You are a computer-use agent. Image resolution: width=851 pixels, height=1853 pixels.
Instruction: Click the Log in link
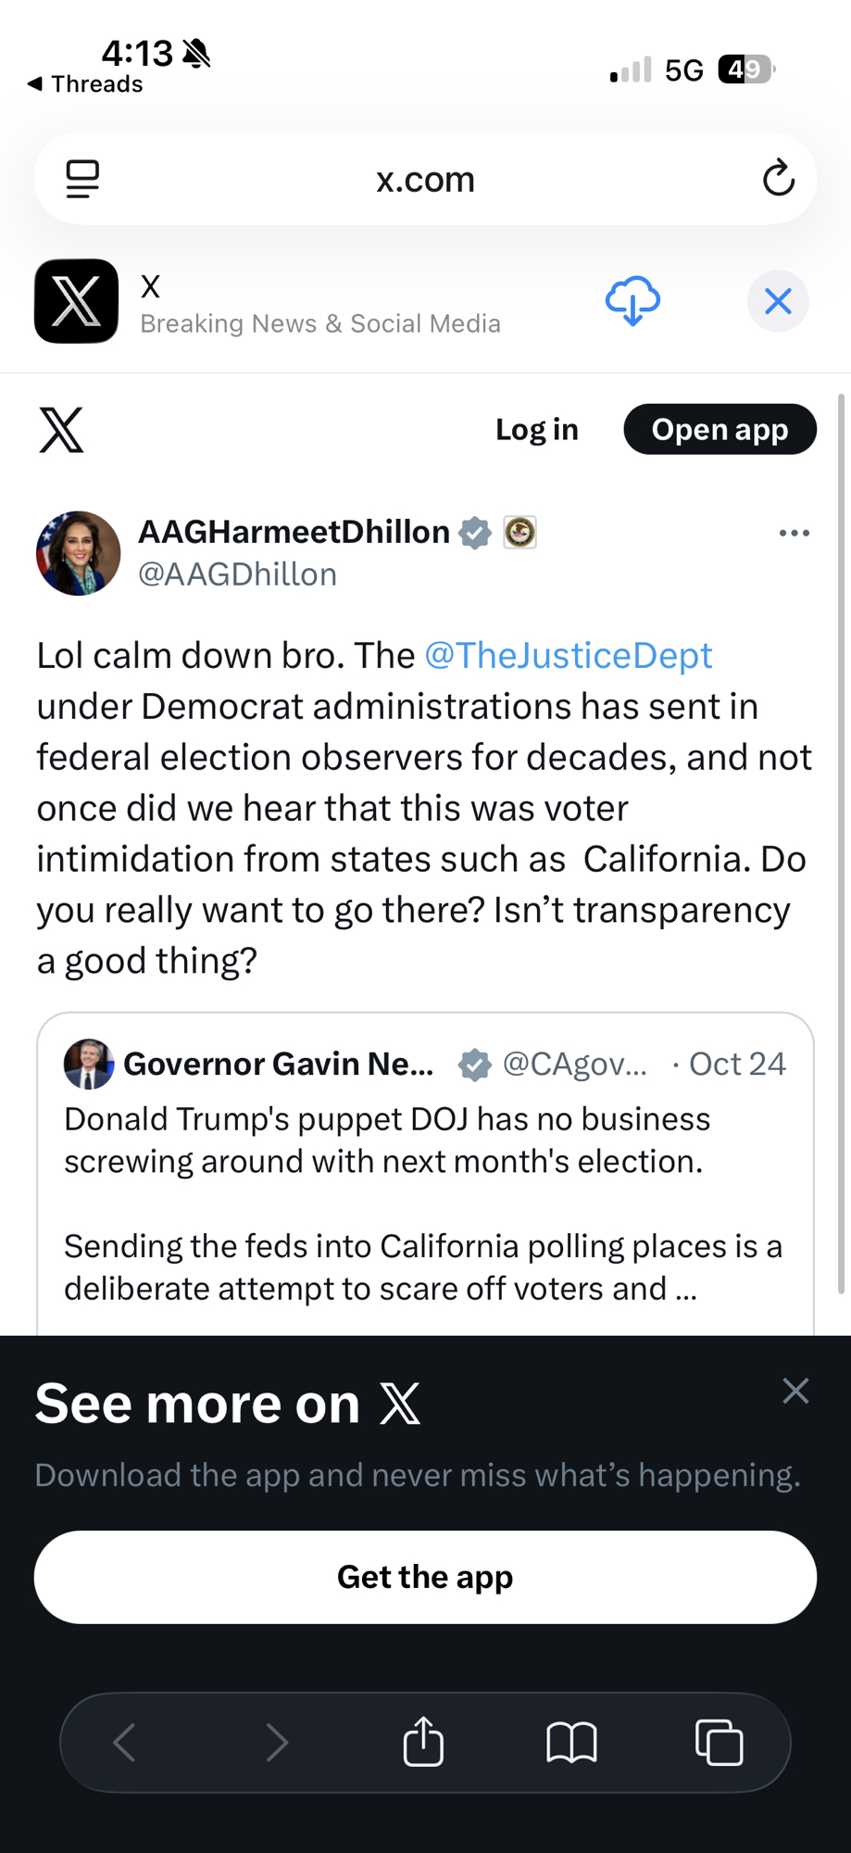[x=536, y=430]
